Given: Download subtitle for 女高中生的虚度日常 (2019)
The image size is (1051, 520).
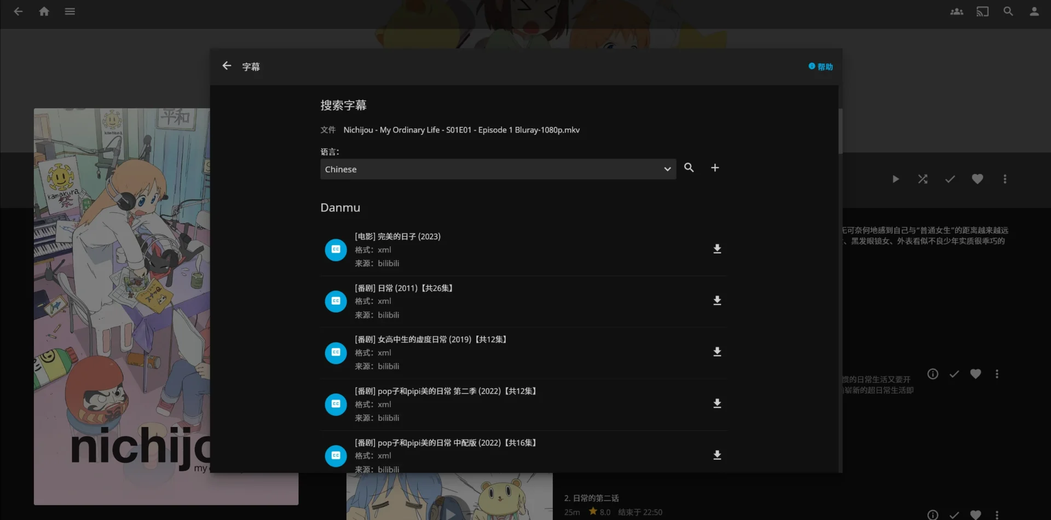Looking at the screenshot, I should pos(717,353).
